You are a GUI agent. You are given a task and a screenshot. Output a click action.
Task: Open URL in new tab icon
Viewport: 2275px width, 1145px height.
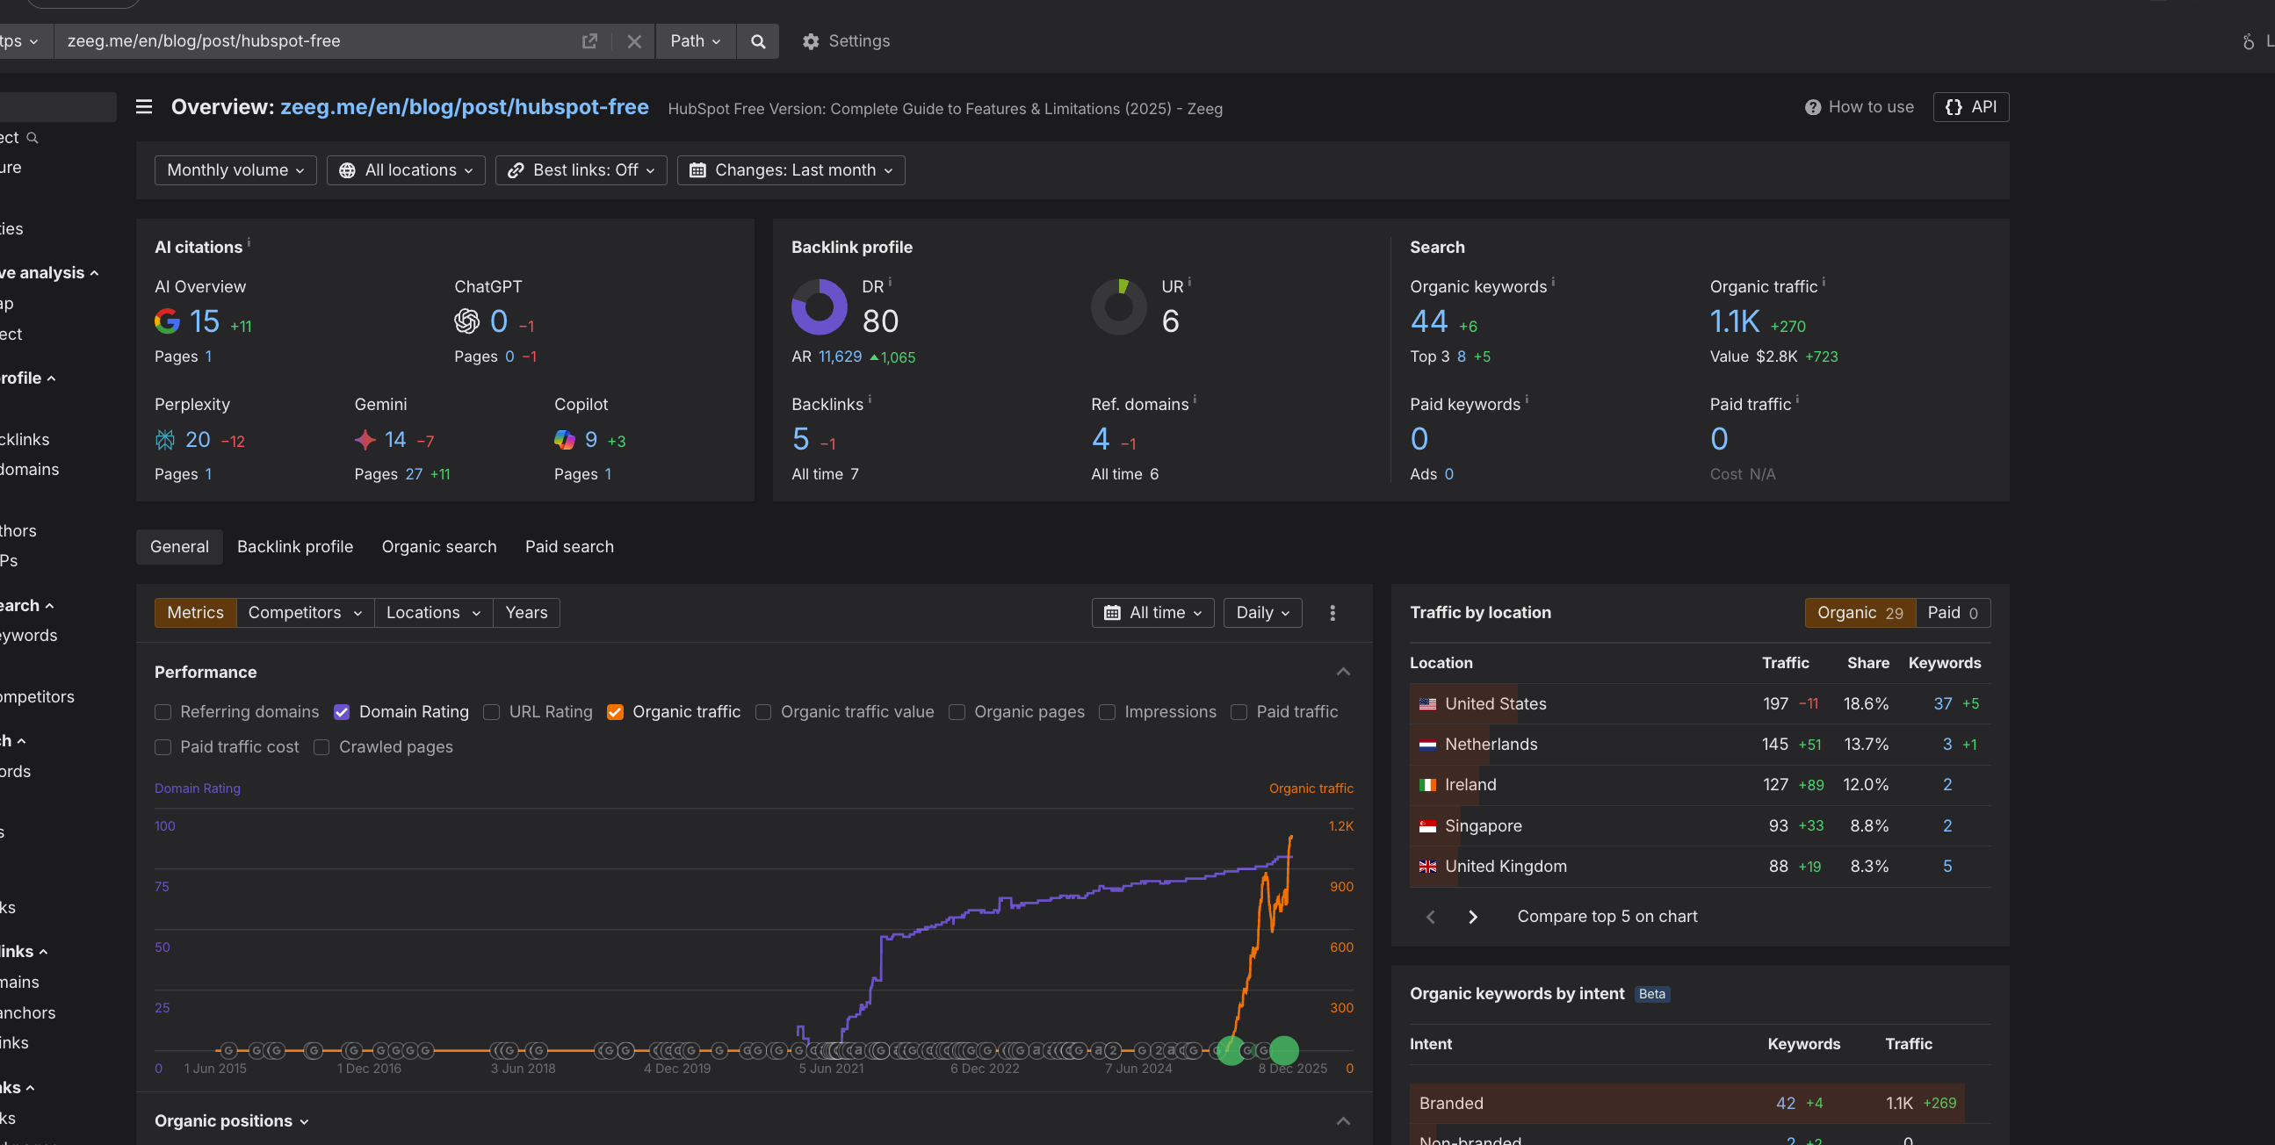(x=589, y=41)
